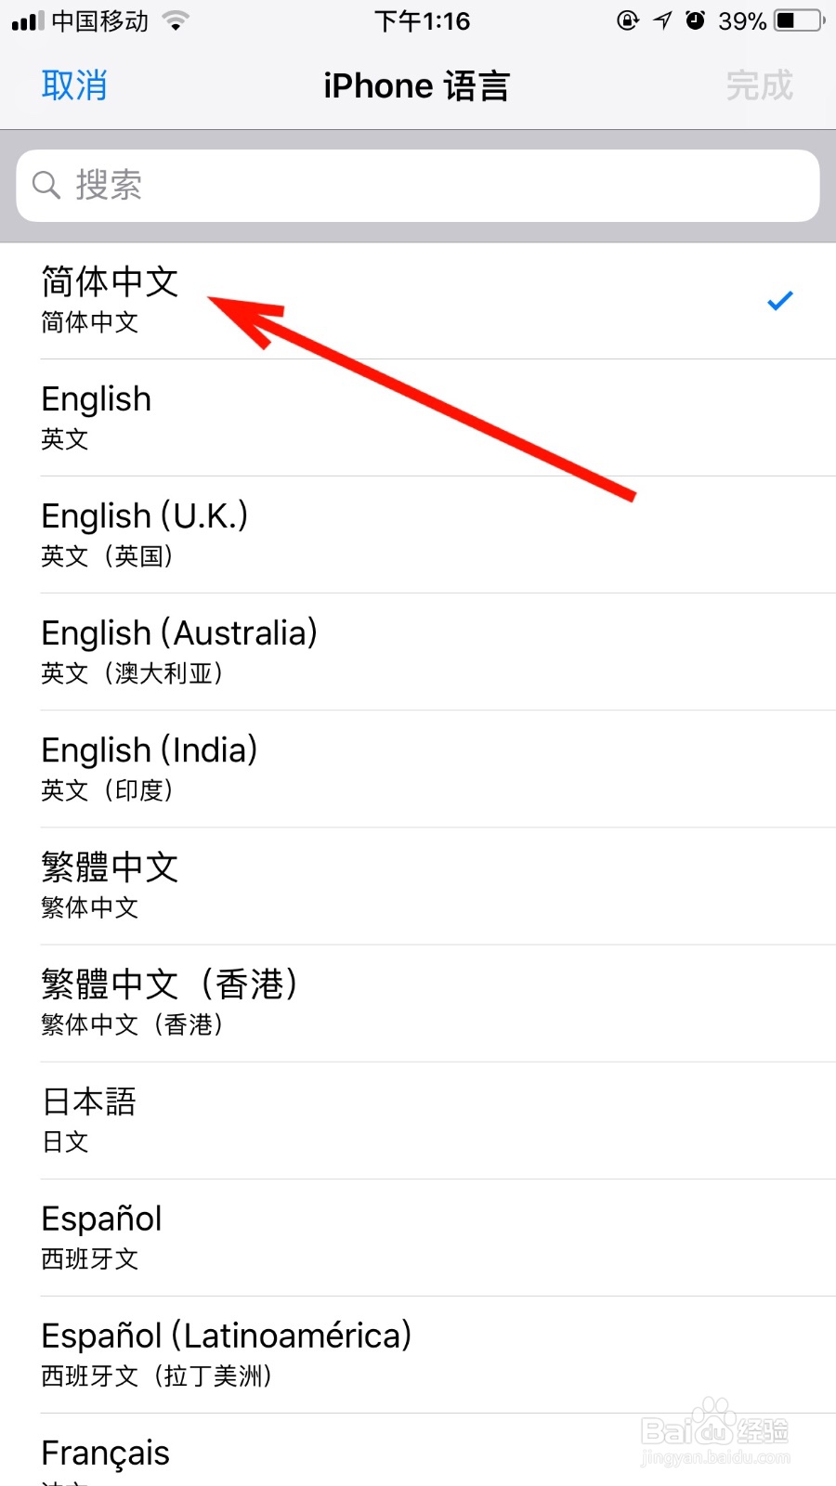Tap the battery icon in status bar

[800, 20]
